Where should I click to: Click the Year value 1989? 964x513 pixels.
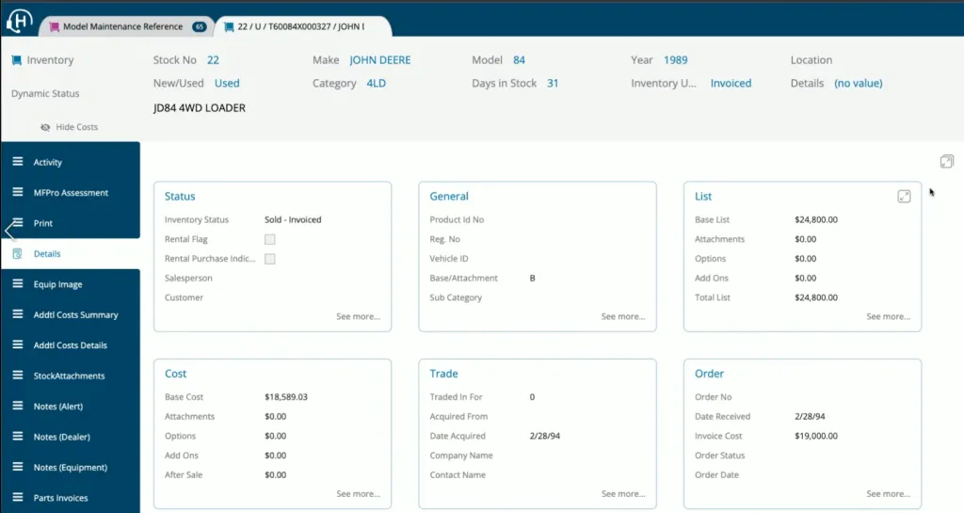(676, 60)
